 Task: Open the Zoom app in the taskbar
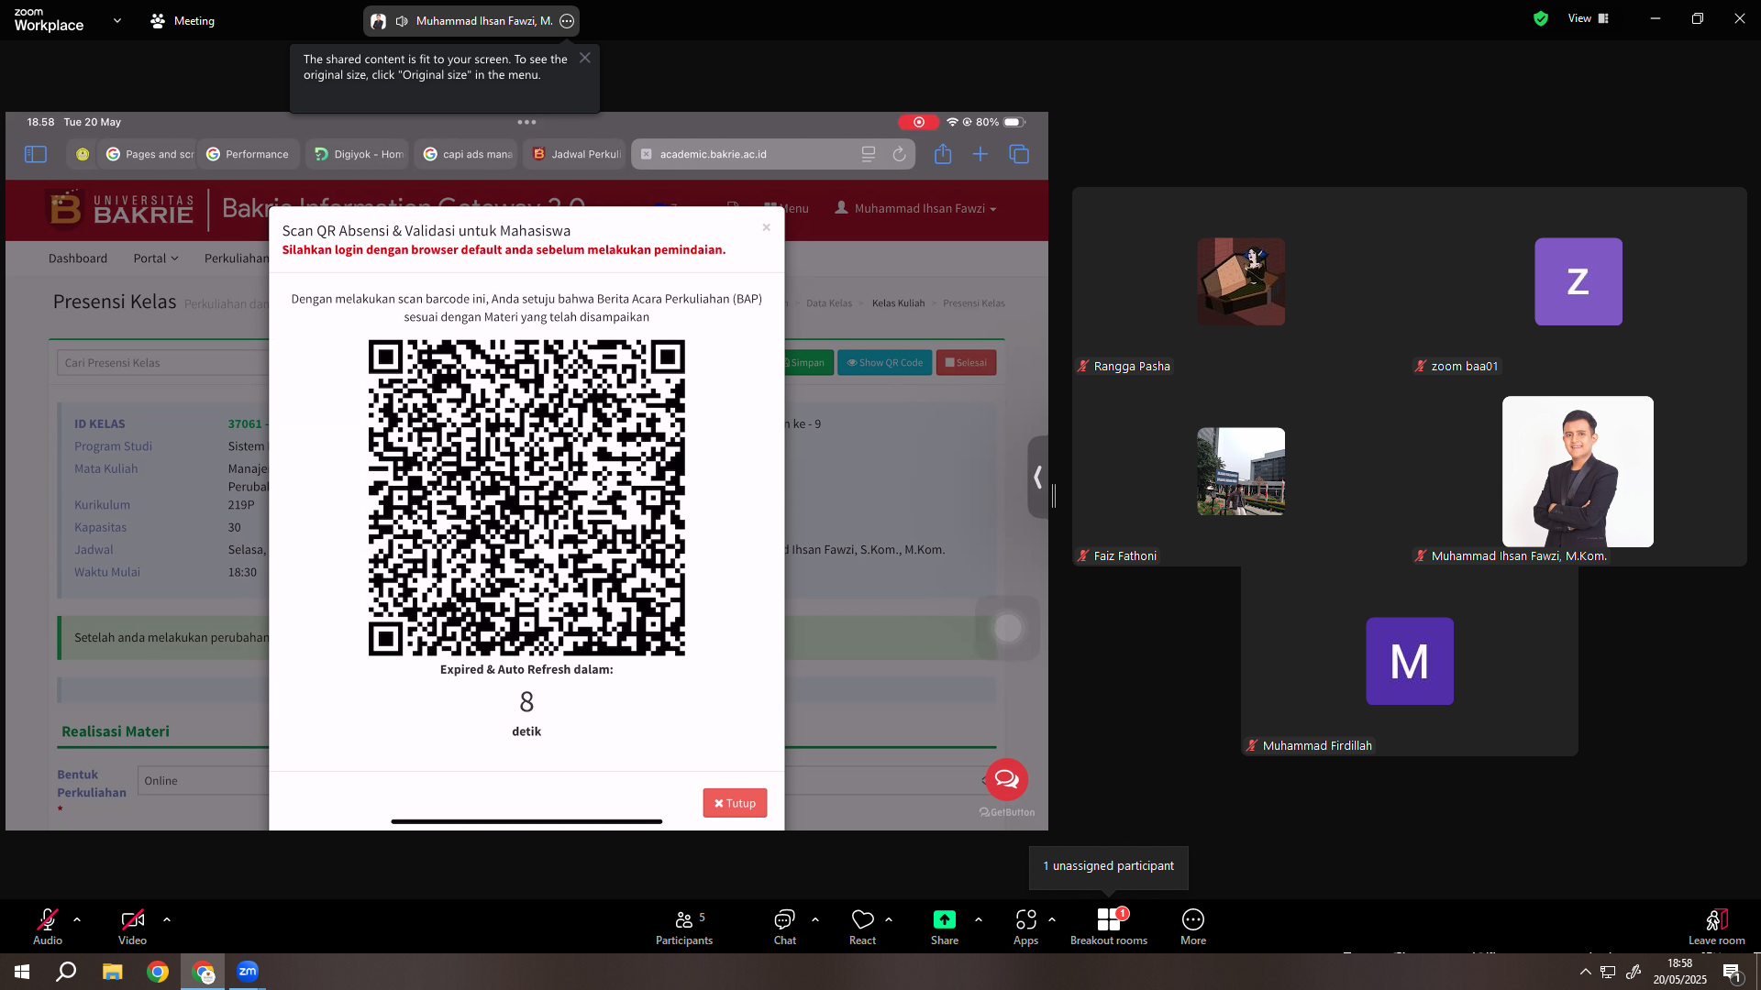click(248, 972)
